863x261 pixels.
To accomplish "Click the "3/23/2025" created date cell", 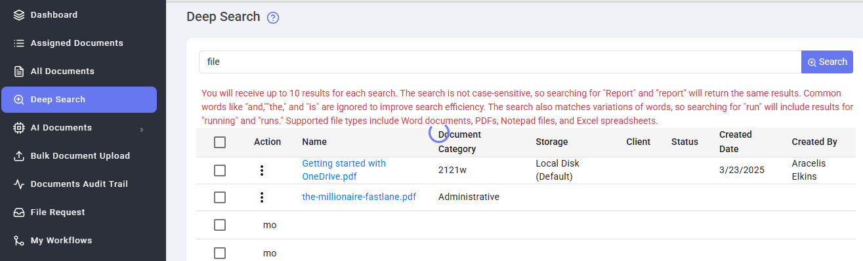I will [741, 170].
